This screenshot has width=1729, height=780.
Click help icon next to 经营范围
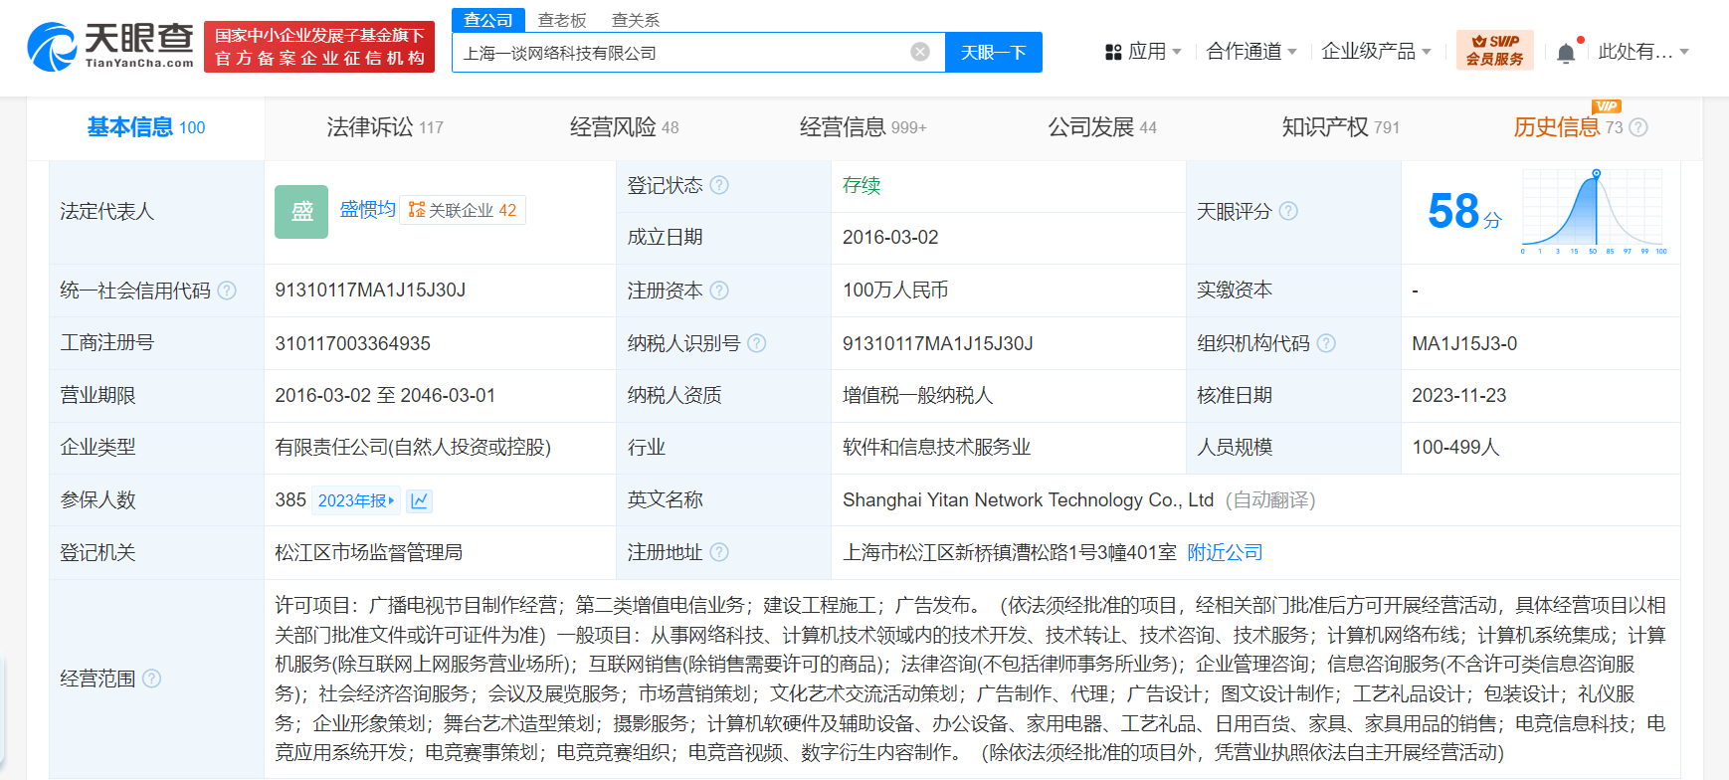(x=151, y=679)
